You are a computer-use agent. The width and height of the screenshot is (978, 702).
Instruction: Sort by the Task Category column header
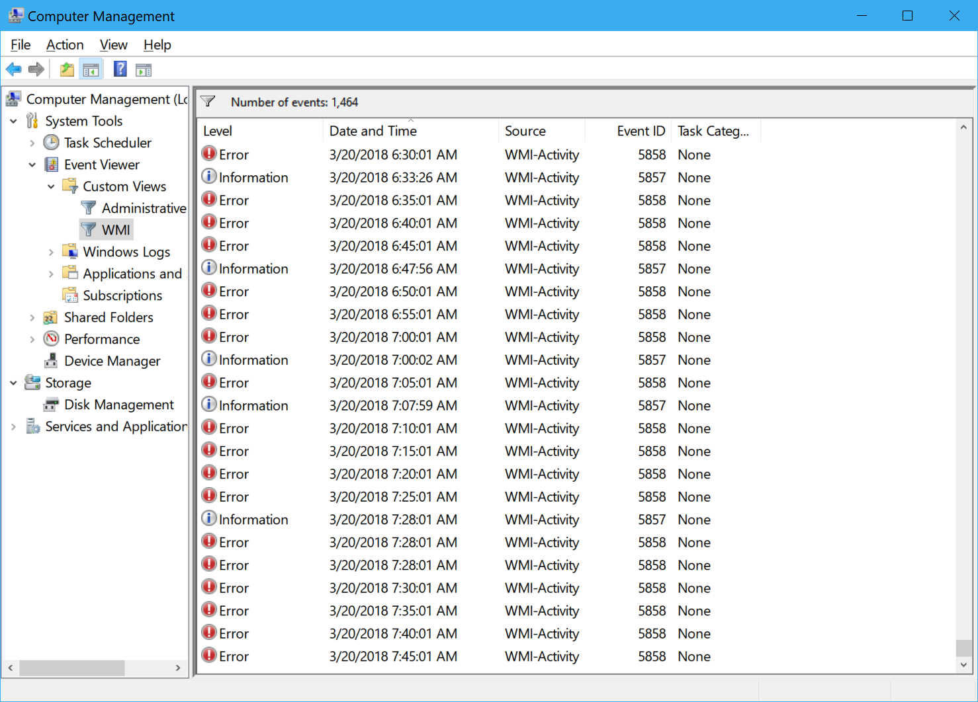716,131
